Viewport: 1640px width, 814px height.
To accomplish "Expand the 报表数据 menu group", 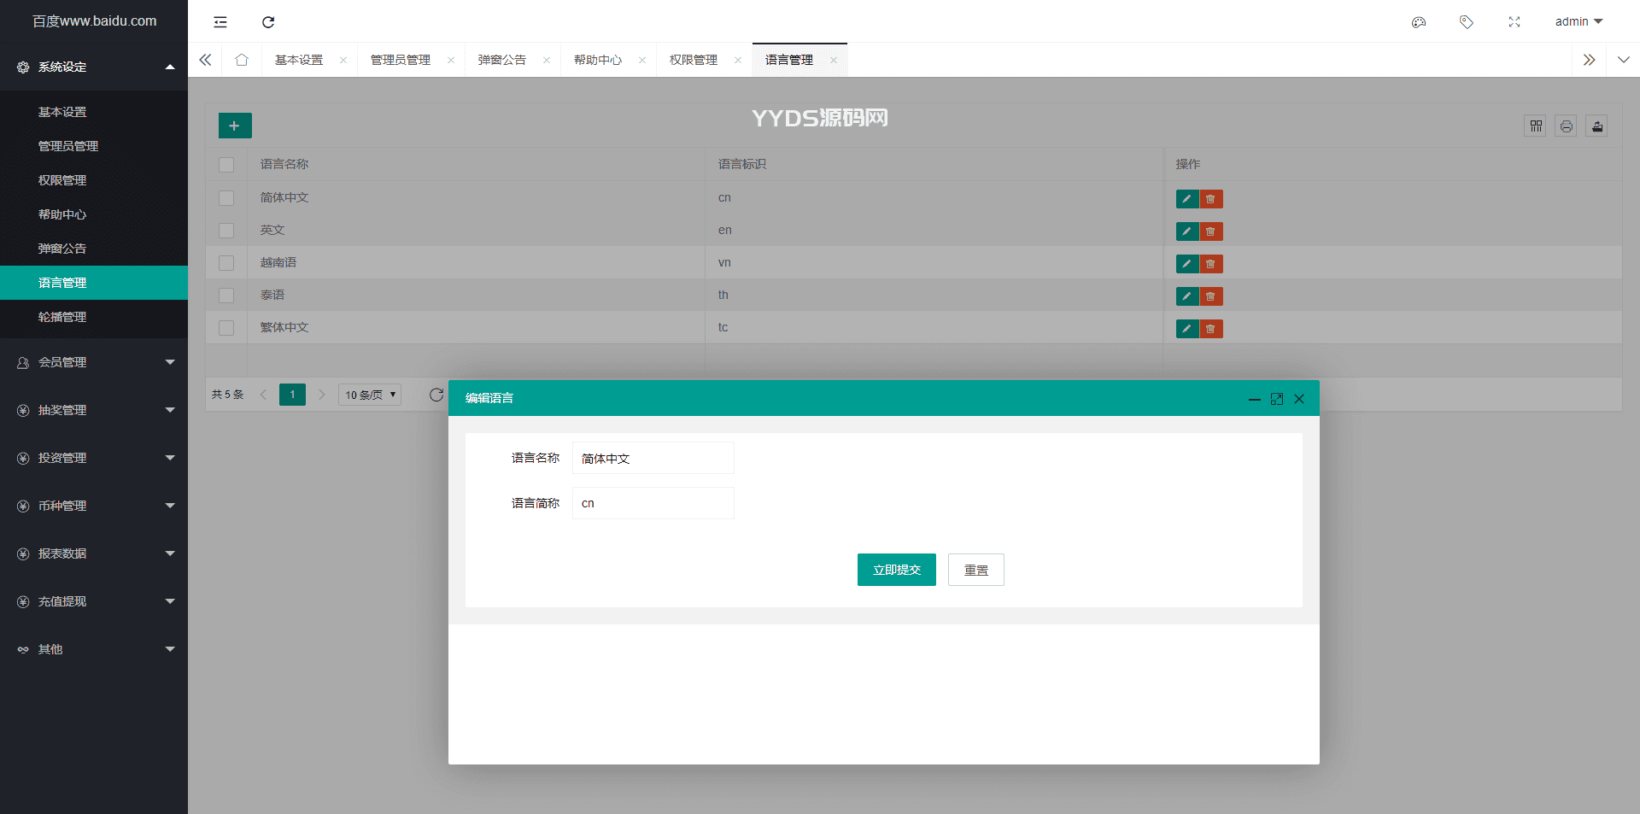I will 94,553.
